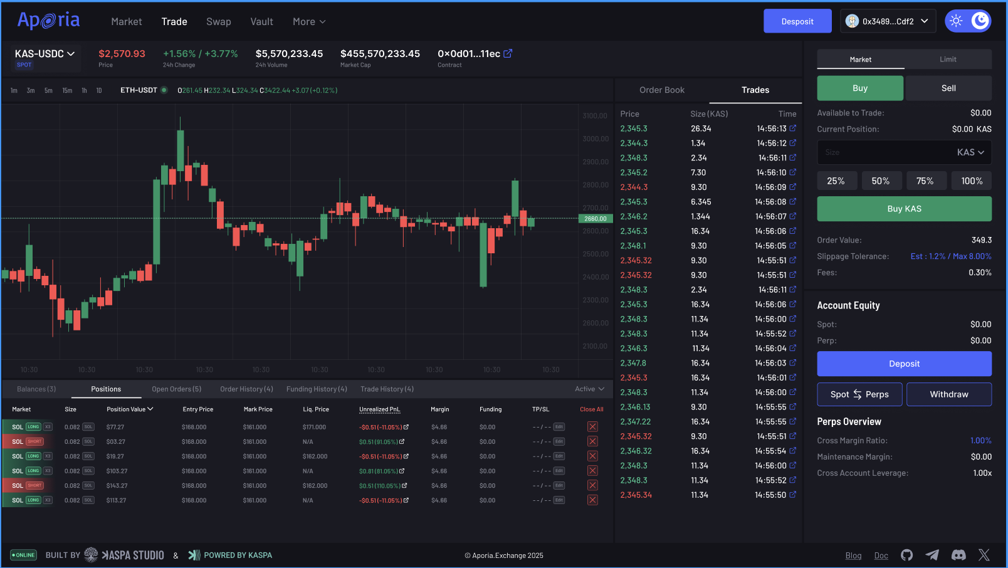Open the GitHub icon in the footer
This screenshot has height=568, width=1008.
tap(906, 555)
